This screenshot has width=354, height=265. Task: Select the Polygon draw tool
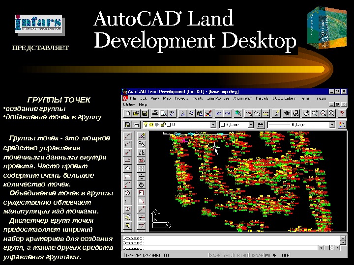coord(128,168)
